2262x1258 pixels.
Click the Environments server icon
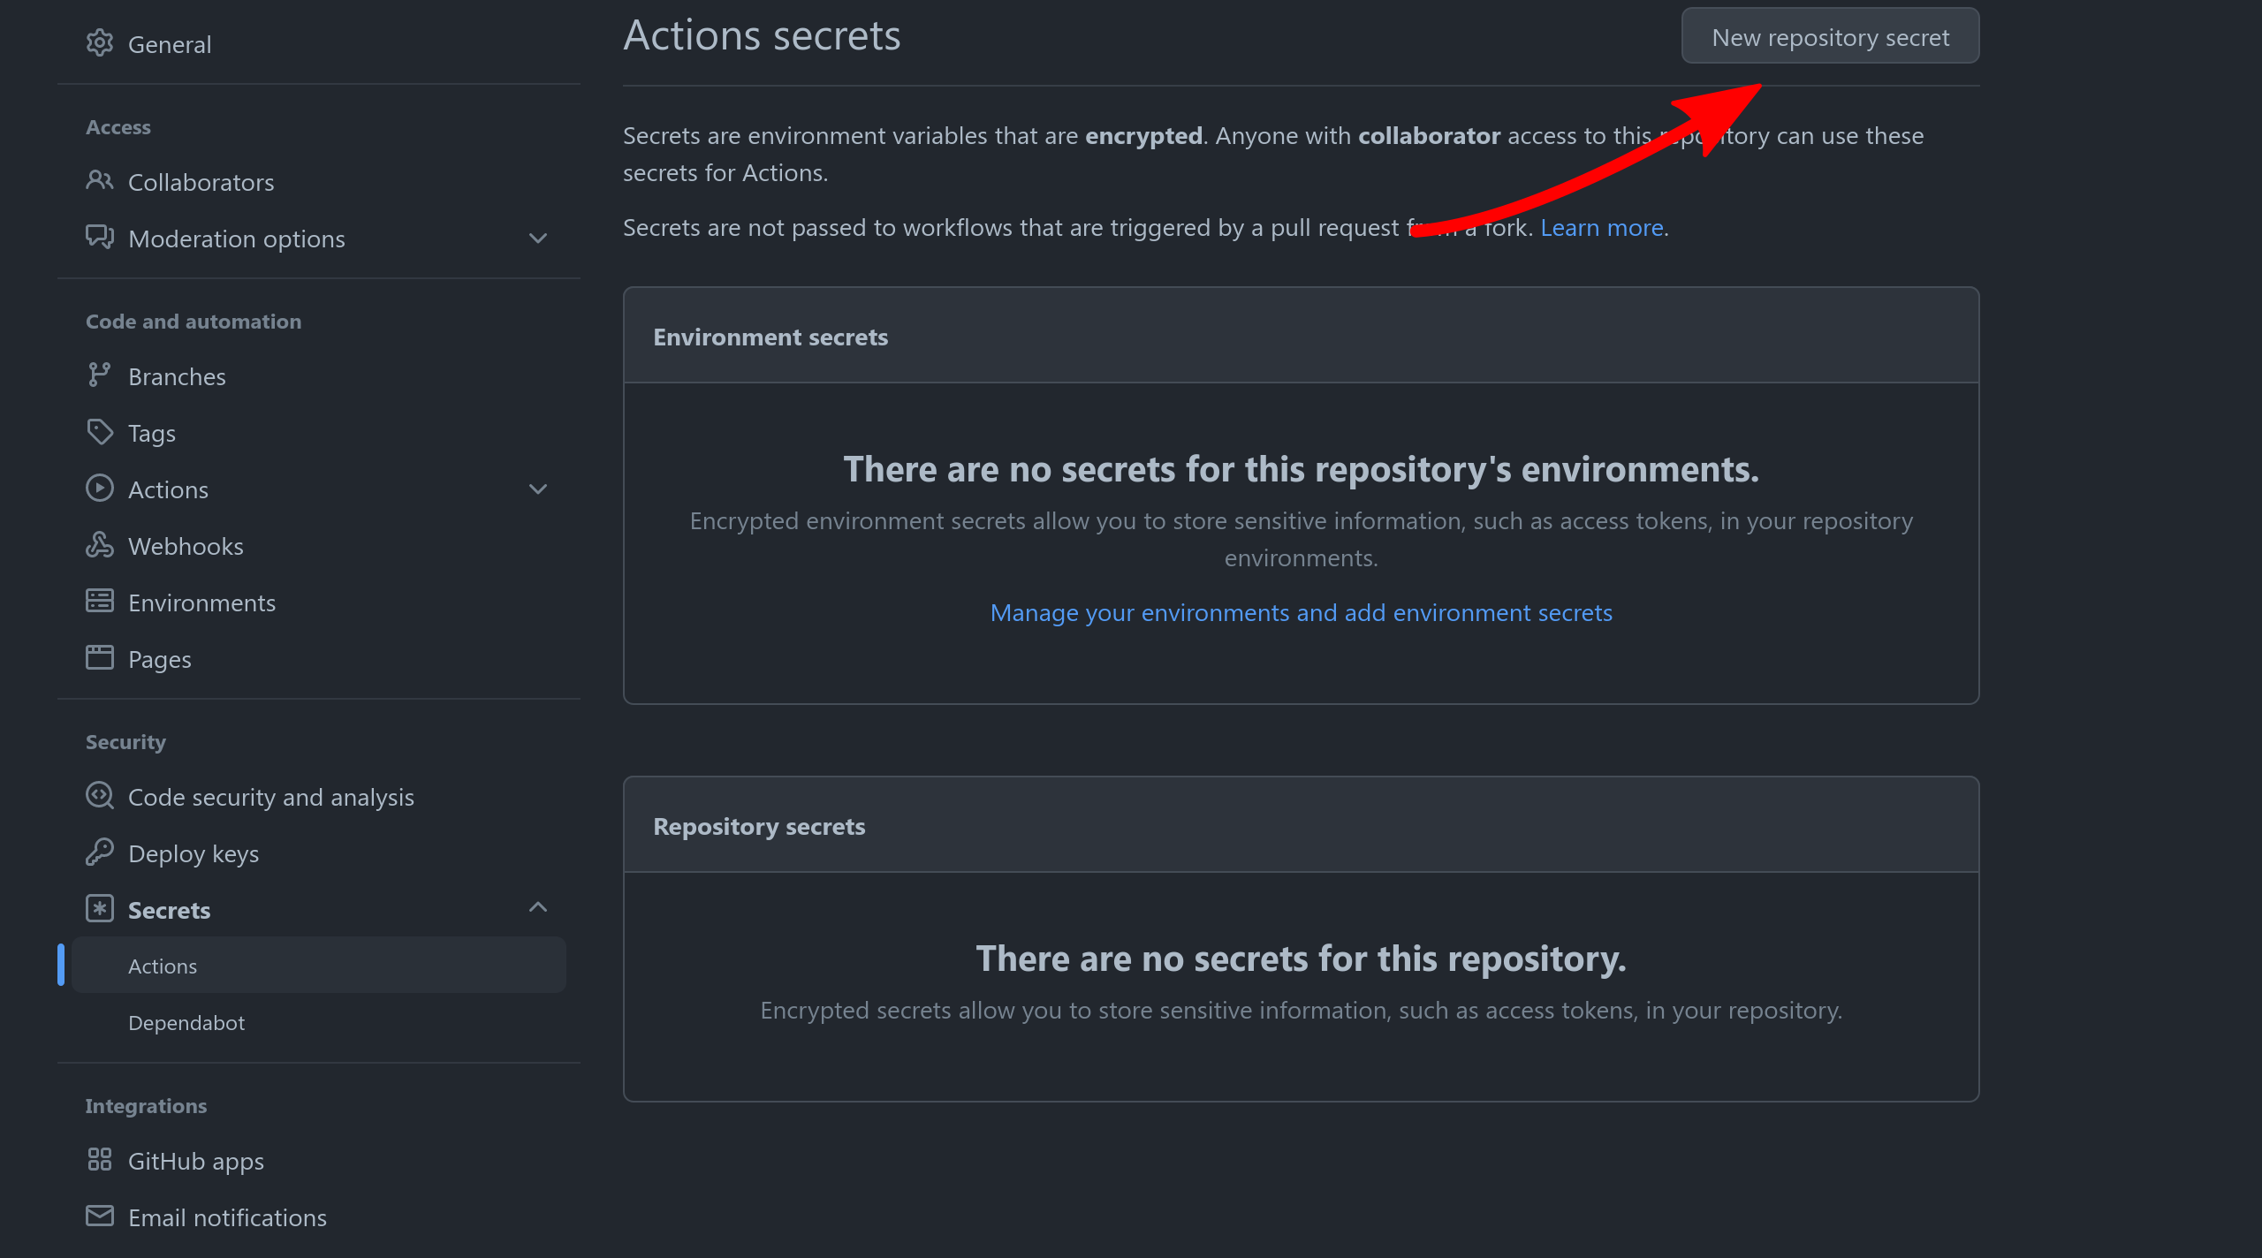(100, 601)
